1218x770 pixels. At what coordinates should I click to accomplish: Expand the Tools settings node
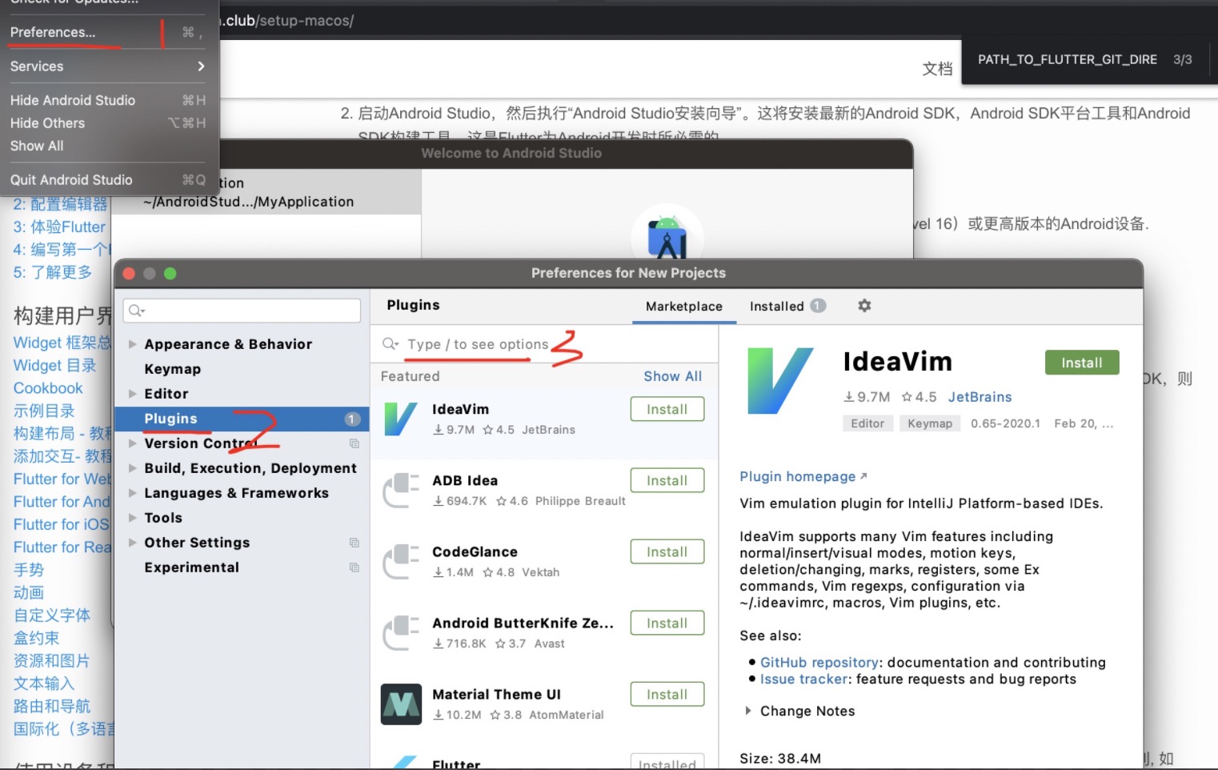click(x=132, y=518)
